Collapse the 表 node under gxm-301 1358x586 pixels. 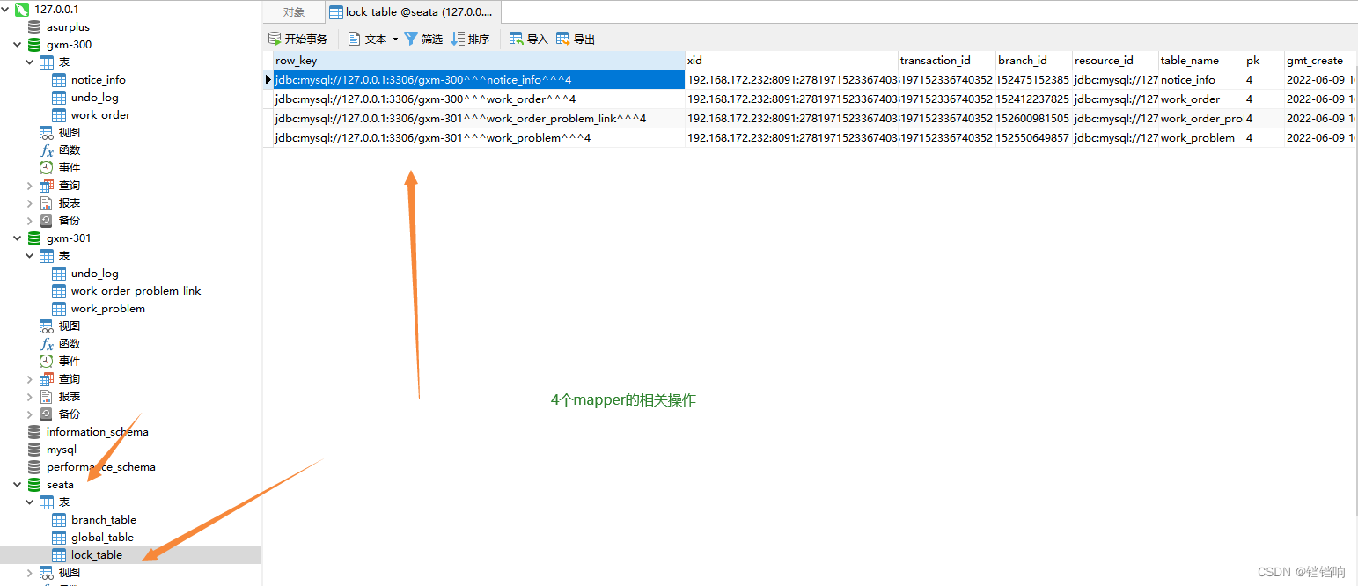(30, 256)
